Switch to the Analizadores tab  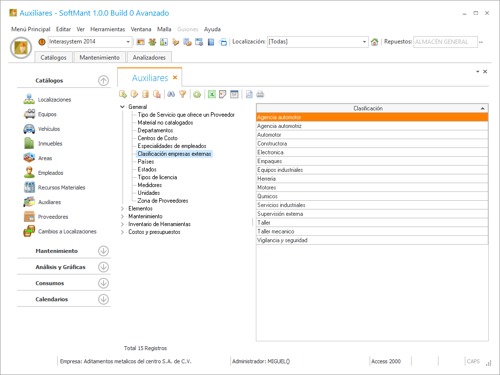pos(149,58)
